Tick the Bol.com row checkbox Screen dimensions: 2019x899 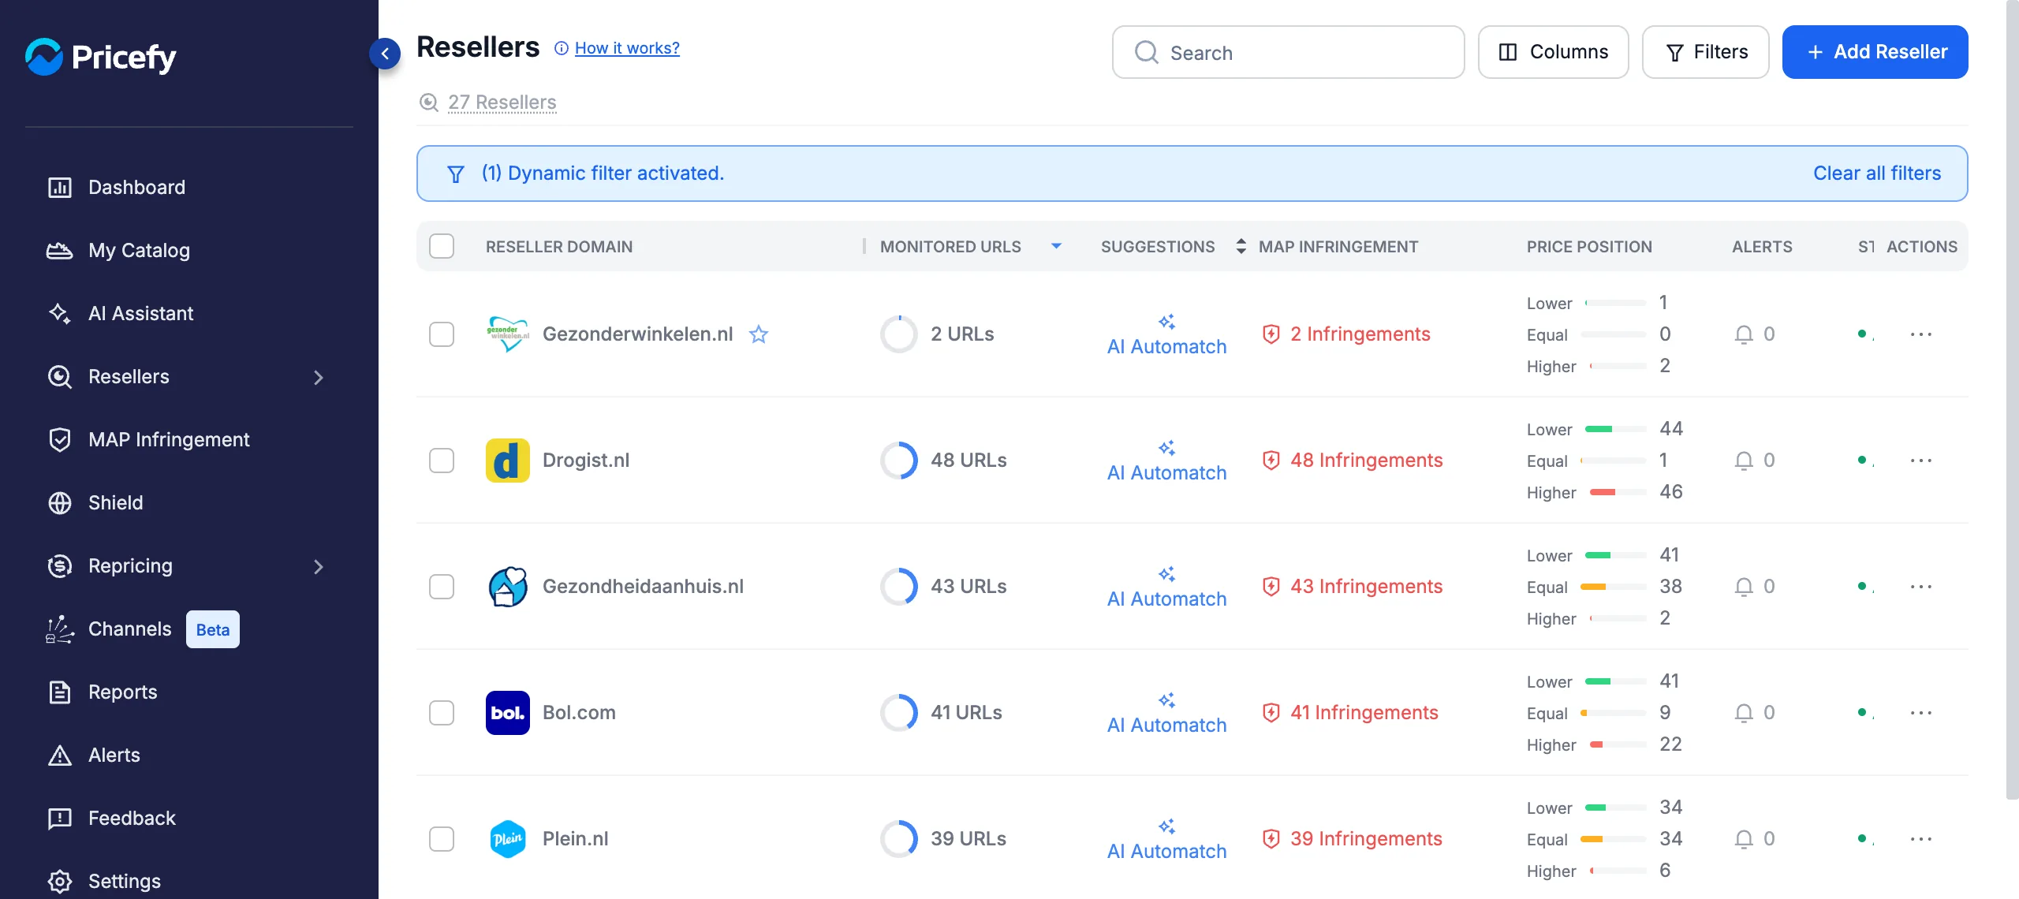coord(442,713)
